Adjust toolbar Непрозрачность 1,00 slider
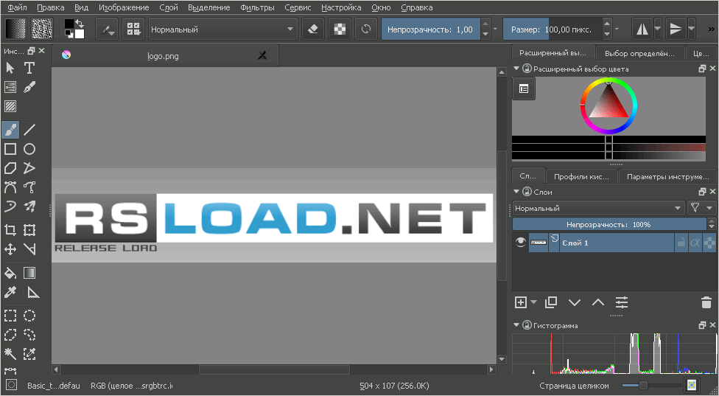 tap(431, 29)
